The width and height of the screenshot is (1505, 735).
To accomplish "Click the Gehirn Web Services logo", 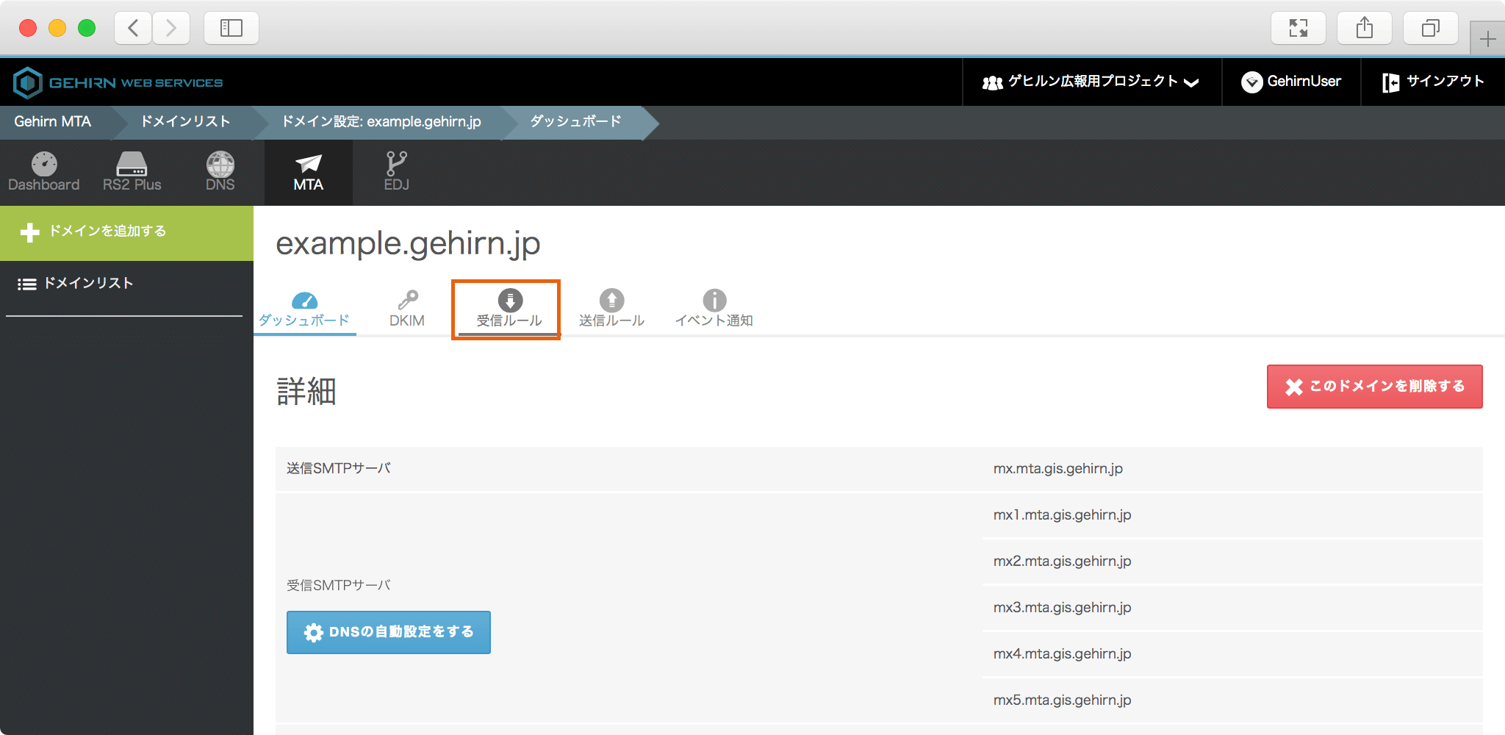I will 118,82.
